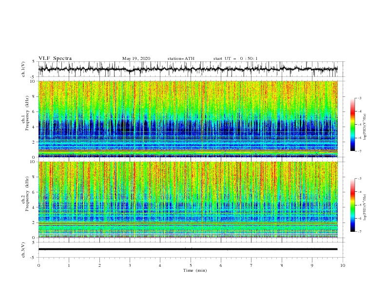Click time axis tick label 5
This screenshot has height=298, width=386.
(191, 265)
